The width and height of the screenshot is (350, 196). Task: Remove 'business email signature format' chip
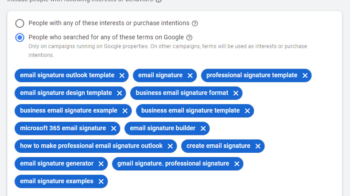coord(236,93)
